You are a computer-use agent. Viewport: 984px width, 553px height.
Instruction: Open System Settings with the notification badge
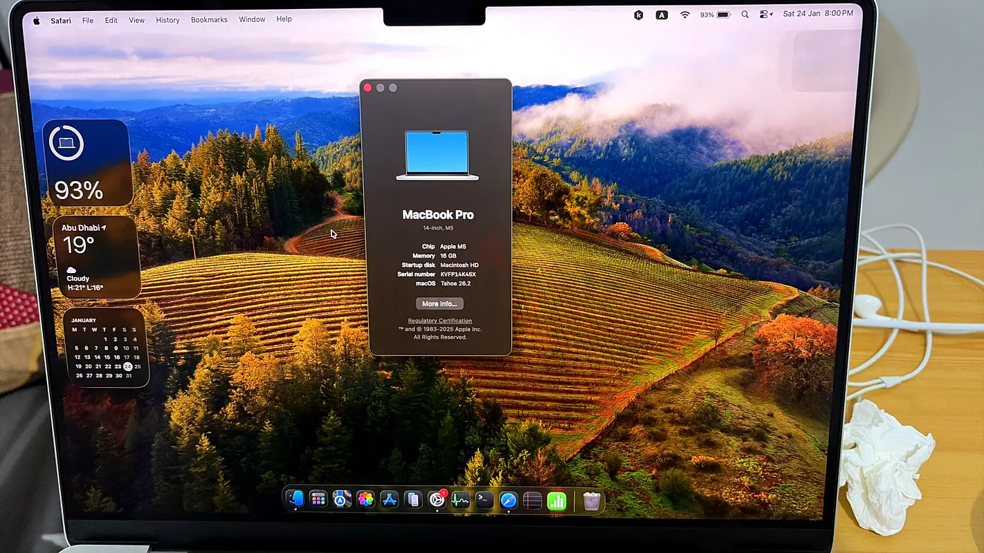tap(437, 500)
